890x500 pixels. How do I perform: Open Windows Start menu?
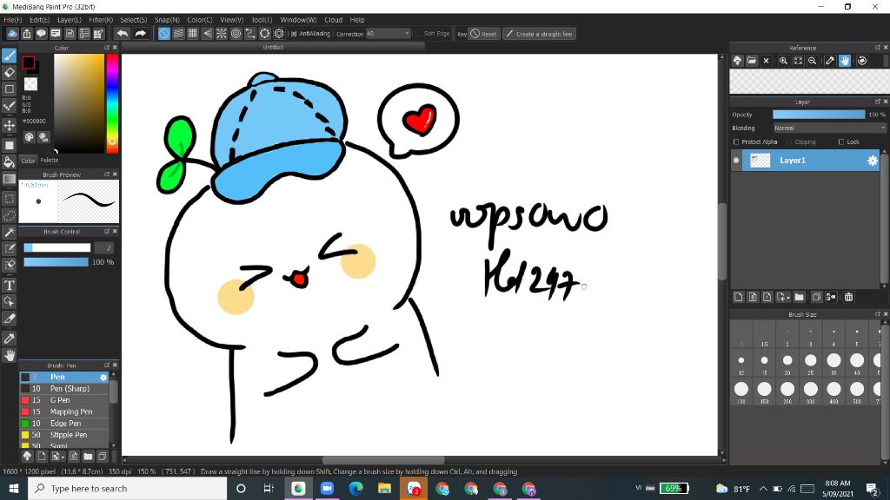point(14,488)
